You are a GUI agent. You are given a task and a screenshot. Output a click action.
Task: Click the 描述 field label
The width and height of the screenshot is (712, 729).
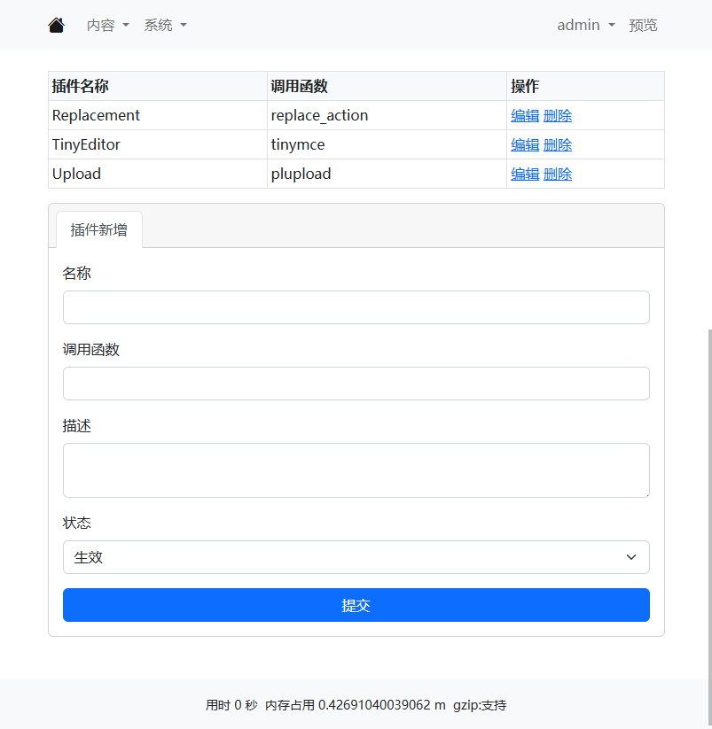tap(77, 425)
